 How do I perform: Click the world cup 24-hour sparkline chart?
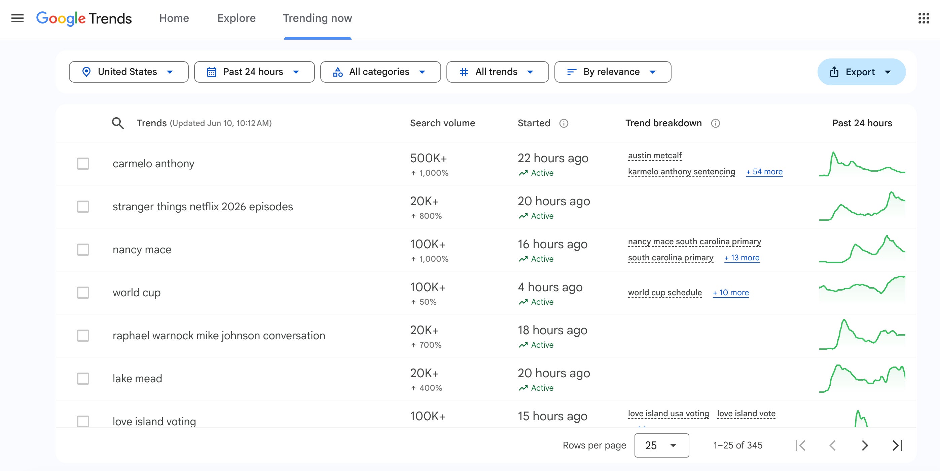(862, 289)
